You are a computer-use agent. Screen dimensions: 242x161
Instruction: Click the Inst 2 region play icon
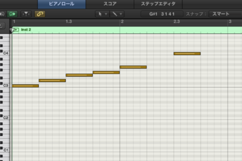point(17,29)
